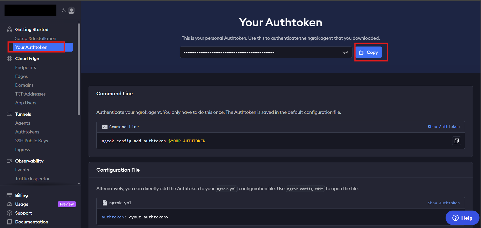
Task: Click the Documentation book icon
Action: point(9,222)
